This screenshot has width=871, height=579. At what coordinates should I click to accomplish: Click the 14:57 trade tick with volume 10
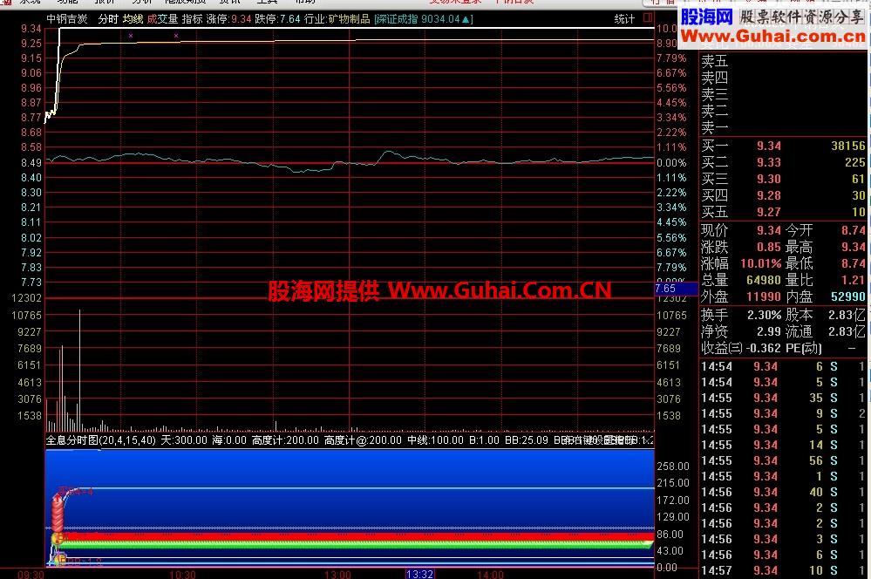pos(783,570)
